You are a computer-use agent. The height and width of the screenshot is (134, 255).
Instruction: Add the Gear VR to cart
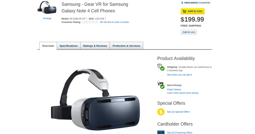coord(193,11)
